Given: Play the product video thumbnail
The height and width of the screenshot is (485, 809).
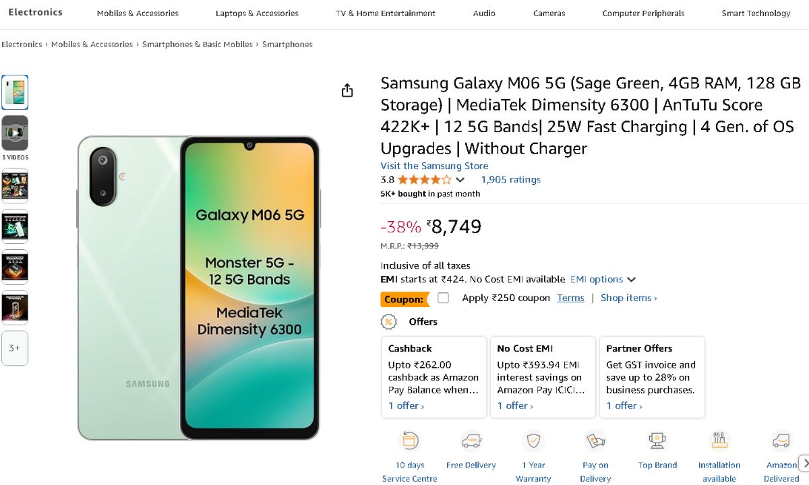Looking at the screenshot, I should [x=15, y=133].
